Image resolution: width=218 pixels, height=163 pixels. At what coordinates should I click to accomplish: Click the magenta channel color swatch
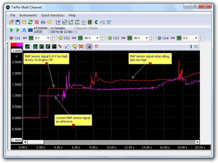20,45
